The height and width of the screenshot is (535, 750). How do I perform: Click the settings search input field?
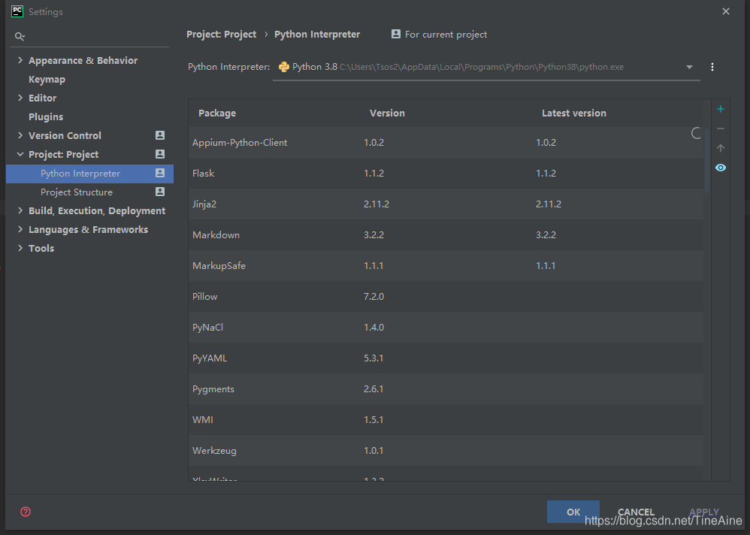95,36
